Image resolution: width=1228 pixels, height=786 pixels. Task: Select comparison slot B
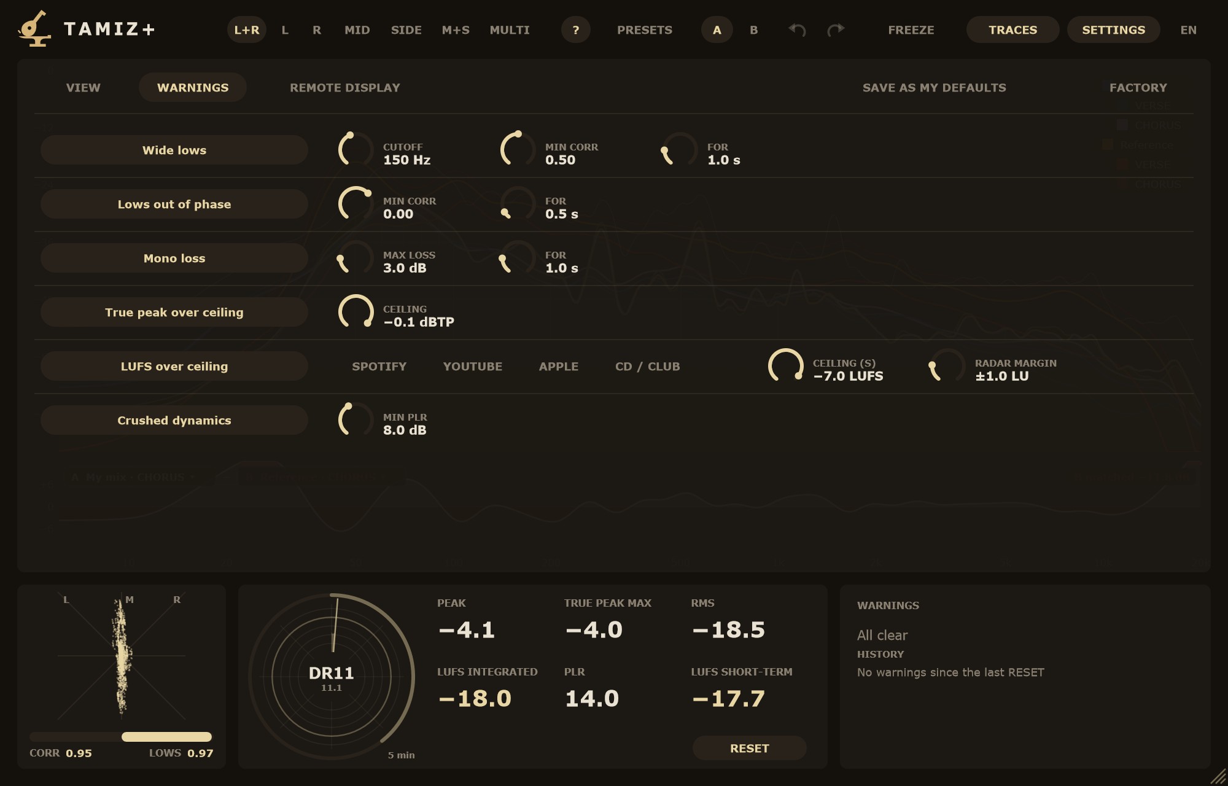point(754,29)
